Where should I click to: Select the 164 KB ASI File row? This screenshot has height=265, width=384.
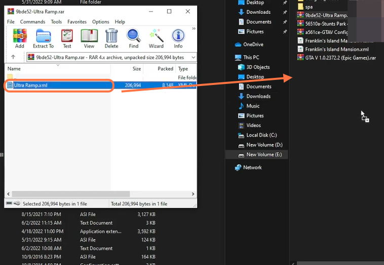pyautogui.click(x=88, y=257)
